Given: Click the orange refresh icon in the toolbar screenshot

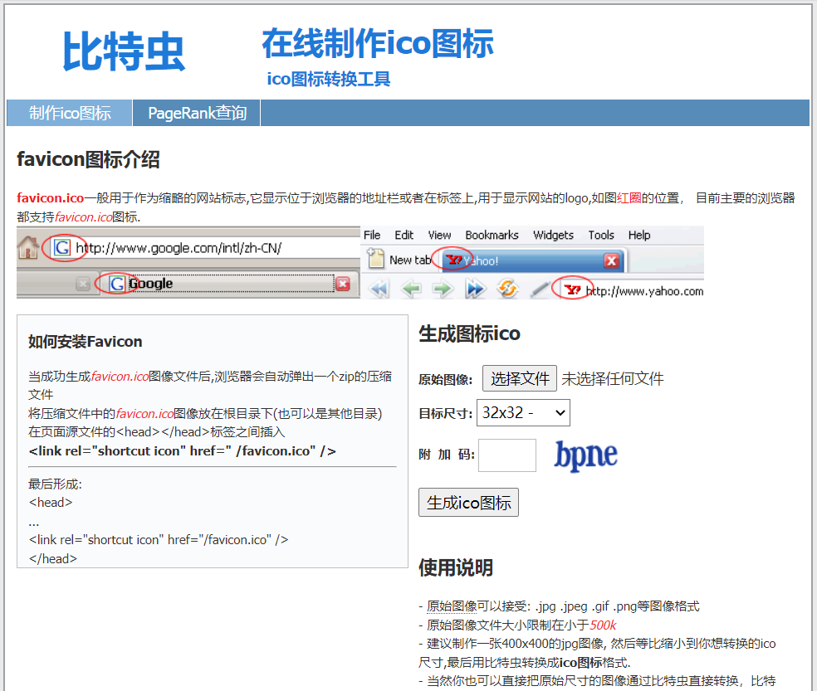Looking at the screenshot, I should pos(506,288).
